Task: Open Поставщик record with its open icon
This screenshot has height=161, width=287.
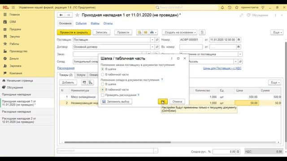Action: tap(157, 40)
